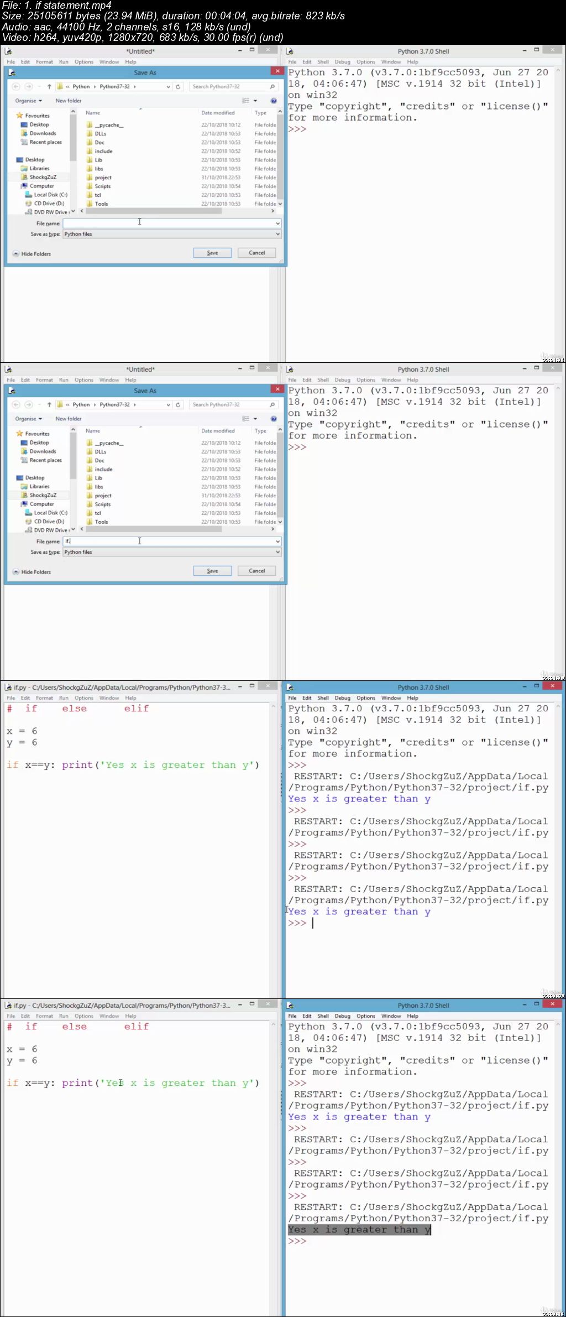Click Save in the top frame's dialog with the empty file name
Screen dimensions: 566x1317
212,253
